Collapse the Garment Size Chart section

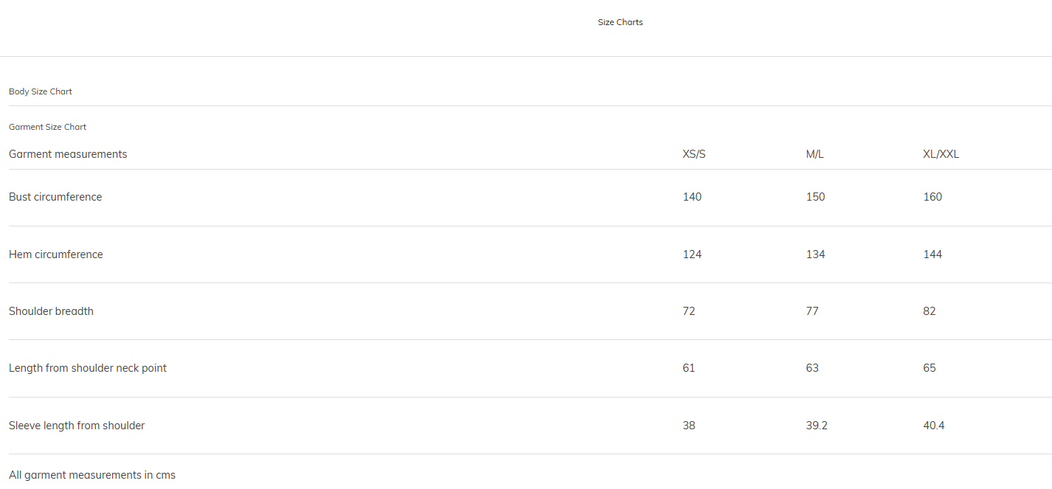point(47,127)
